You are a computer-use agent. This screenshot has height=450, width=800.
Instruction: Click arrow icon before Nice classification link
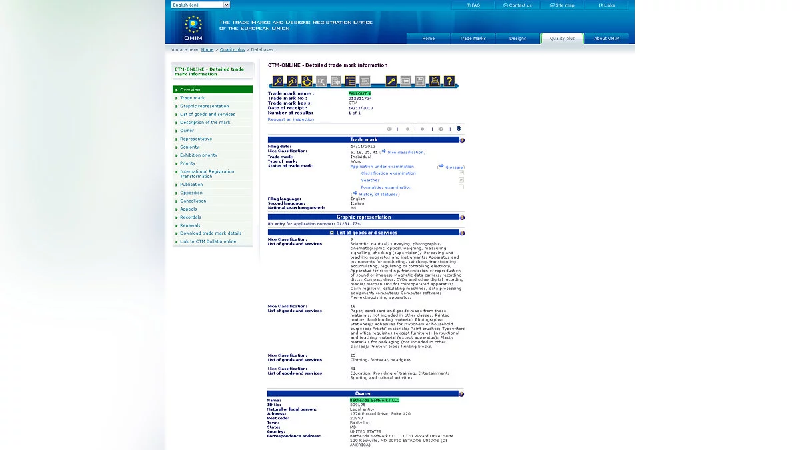pyautogui.click(x=384, y=151)
